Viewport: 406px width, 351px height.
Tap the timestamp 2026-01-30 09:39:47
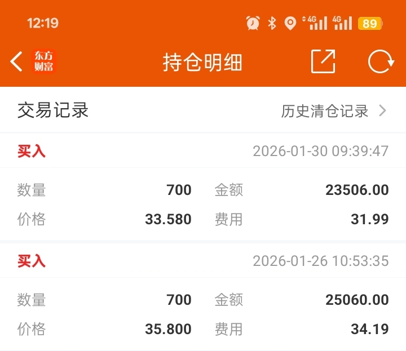pyautogui.click(x=320, y=151)
